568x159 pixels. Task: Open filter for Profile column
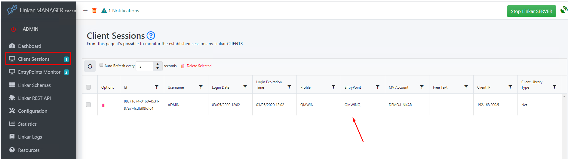click(333, 87)
